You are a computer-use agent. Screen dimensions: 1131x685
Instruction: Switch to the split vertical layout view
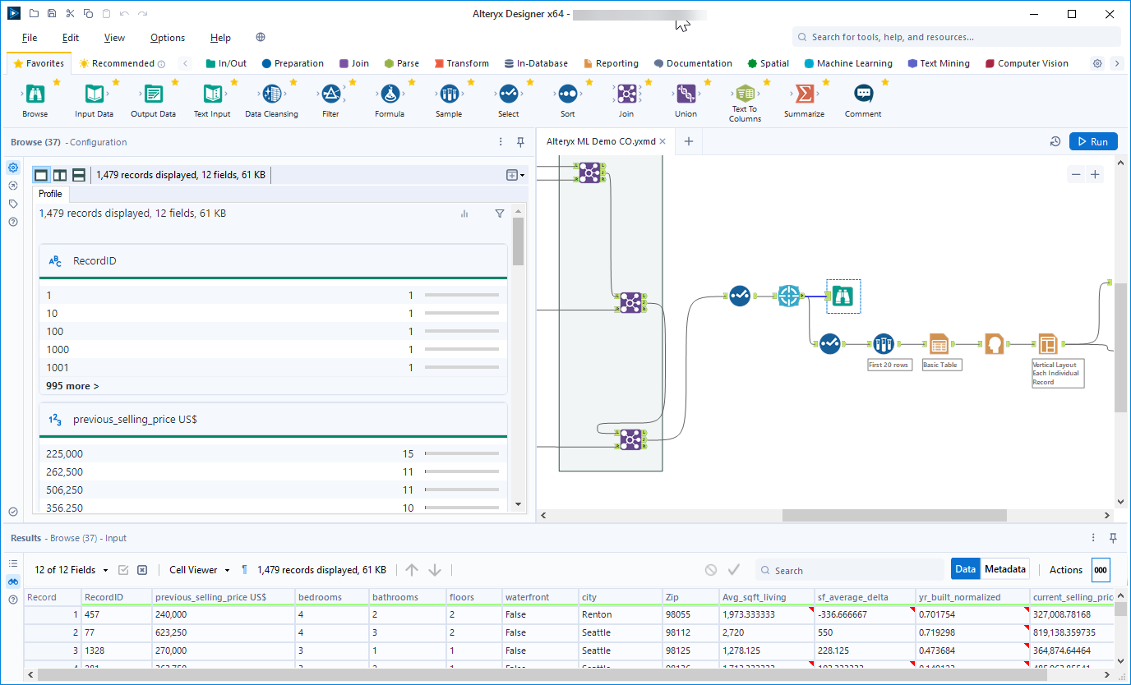click(x=60, y=174)
